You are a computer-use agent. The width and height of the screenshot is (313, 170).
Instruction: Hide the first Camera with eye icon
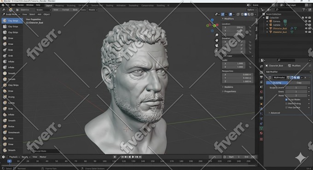coord(306,21)
